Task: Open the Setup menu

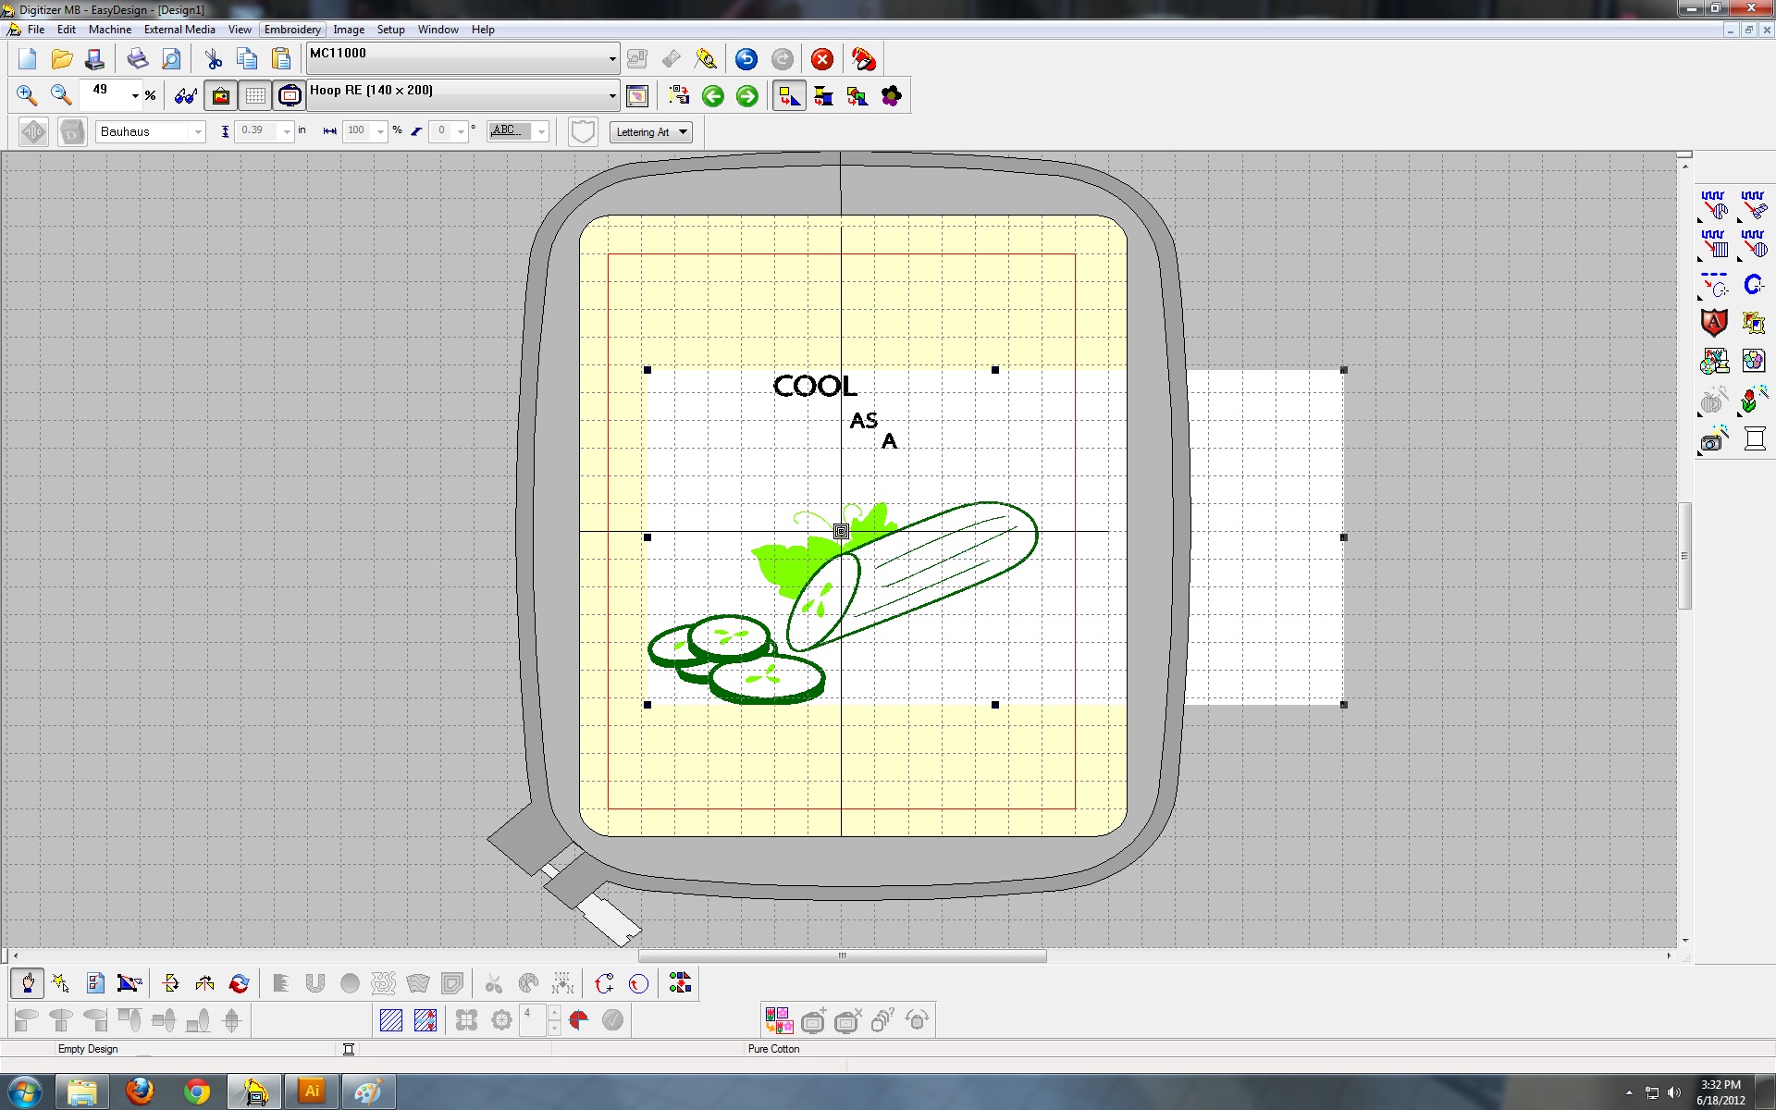Action: click(x=390, y=30)
